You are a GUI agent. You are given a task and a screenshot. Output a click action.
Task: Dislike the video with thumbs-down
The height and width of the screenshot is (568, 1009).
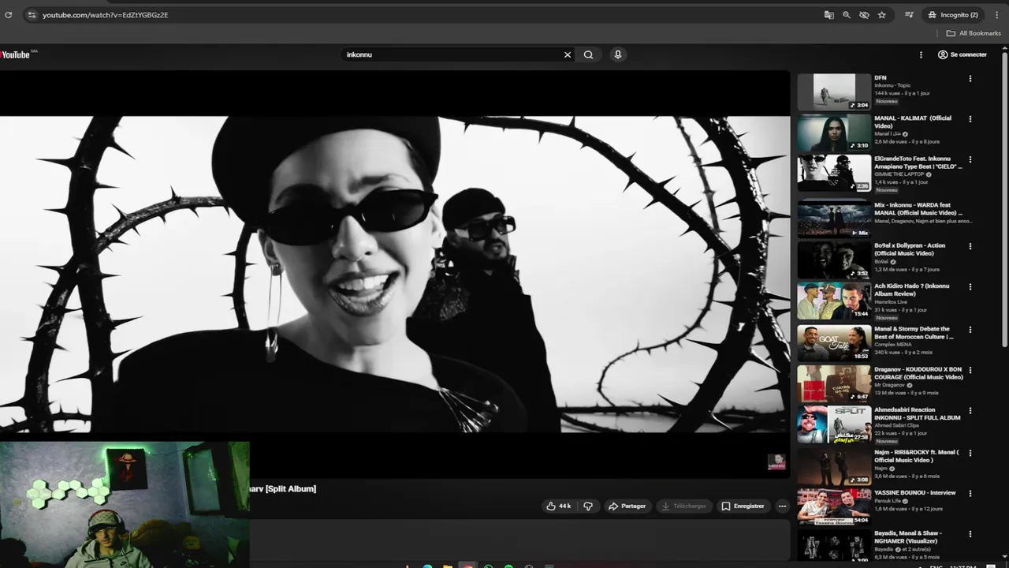588,506
